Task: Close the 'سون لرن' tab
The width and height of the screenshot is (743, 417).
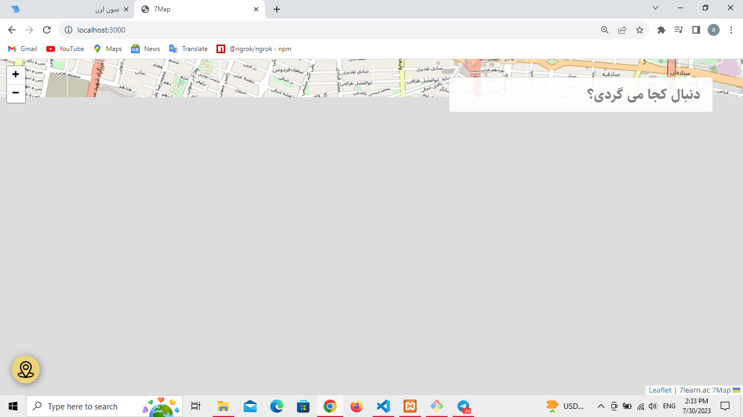Action: (x=126, y=9)
